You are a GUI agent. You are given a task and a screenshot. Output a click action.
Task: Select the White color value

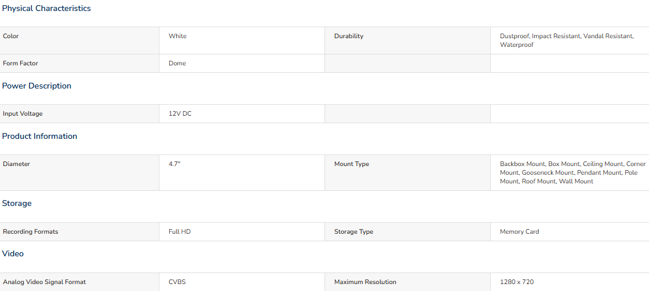point(177,36)
